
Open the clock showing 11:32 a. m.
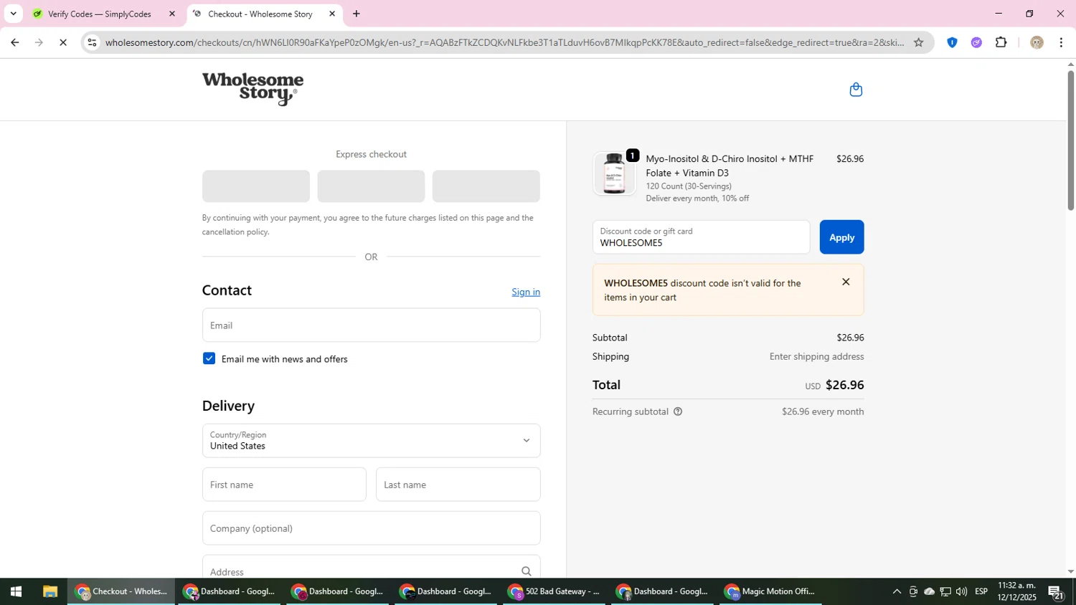click(1016, 591)
